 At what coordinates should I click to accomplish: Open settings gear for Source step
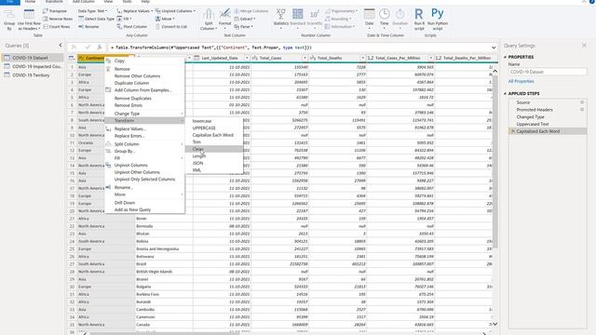pos(582,102)
